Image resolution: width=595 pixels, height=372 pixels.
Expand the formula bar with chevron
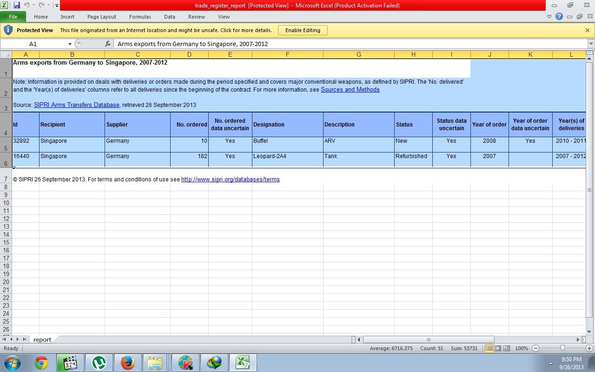click(591, 44)
